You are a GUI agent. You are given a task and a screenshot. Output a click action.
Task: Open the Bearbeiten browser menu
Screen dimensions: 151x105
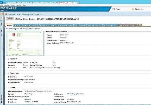[x=7, y=5]
